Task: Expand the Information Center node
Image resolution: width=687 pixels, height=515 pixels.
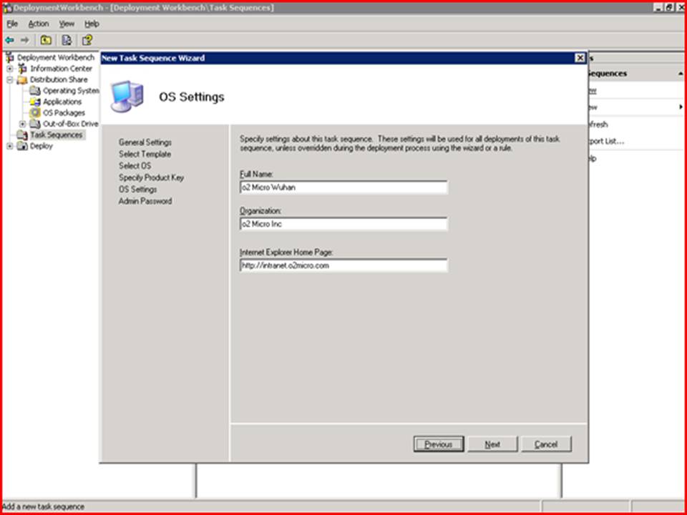Action: 10,69
